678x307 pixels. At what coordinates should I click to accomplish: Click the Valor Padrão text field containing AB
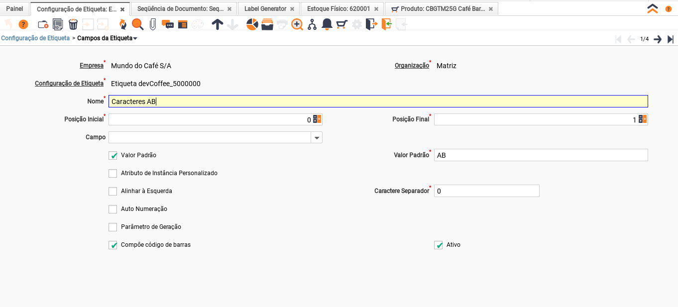pos(541,155)
